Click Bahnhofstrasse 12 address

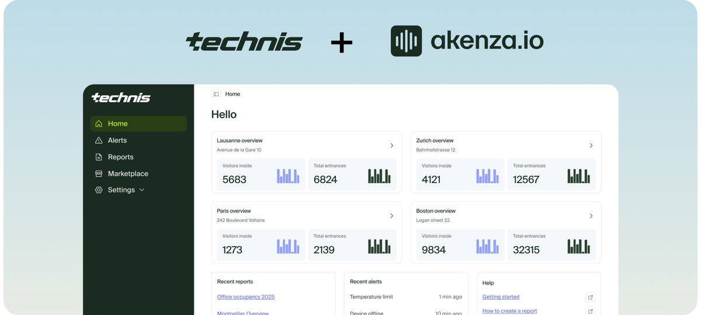(x=436, y=150)
